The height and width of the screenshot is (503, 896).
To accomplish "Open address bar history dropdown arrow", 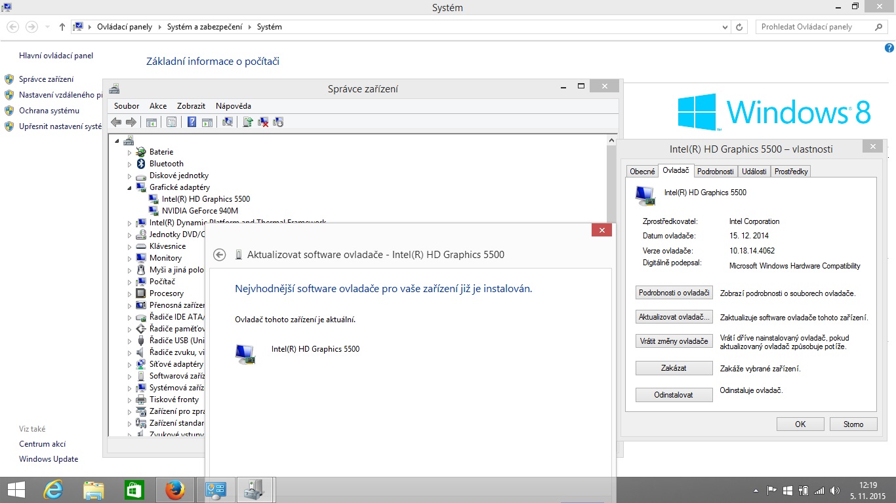I will click(x=725, y=27).
